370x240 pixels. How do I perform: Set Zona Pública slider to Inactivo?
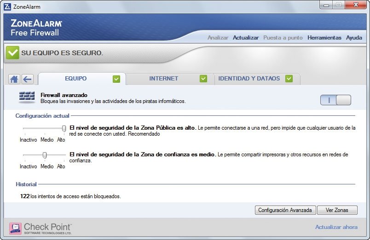click(x=29, y=140)
